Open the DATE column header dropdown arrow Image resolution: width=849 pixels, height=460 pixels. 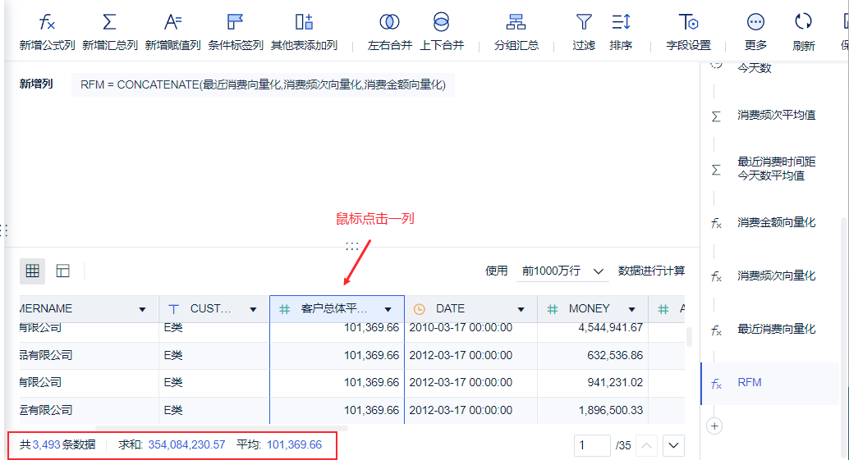521,309
